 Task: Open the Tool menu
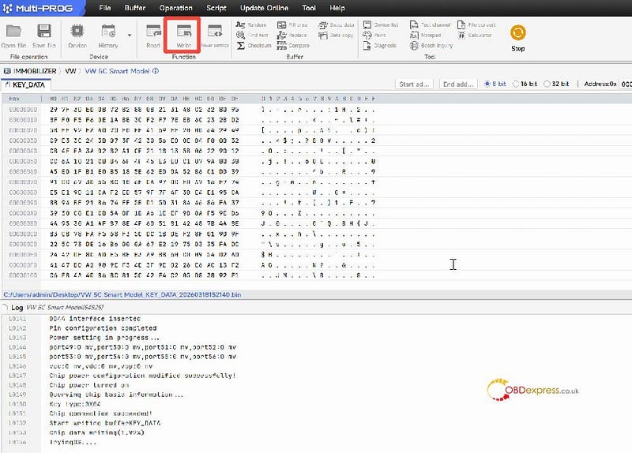point(309,8)
